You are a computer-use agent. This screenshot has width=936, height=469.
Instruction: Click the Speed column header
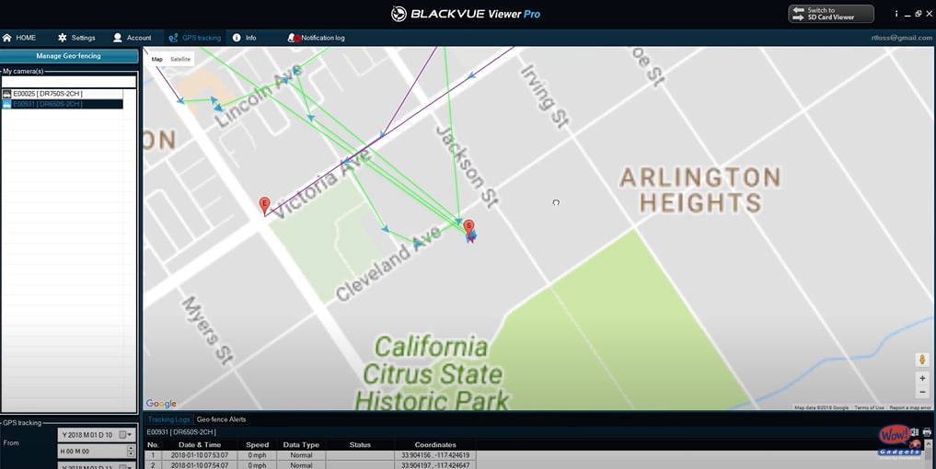pyautogui.click(x=258, y=444)
